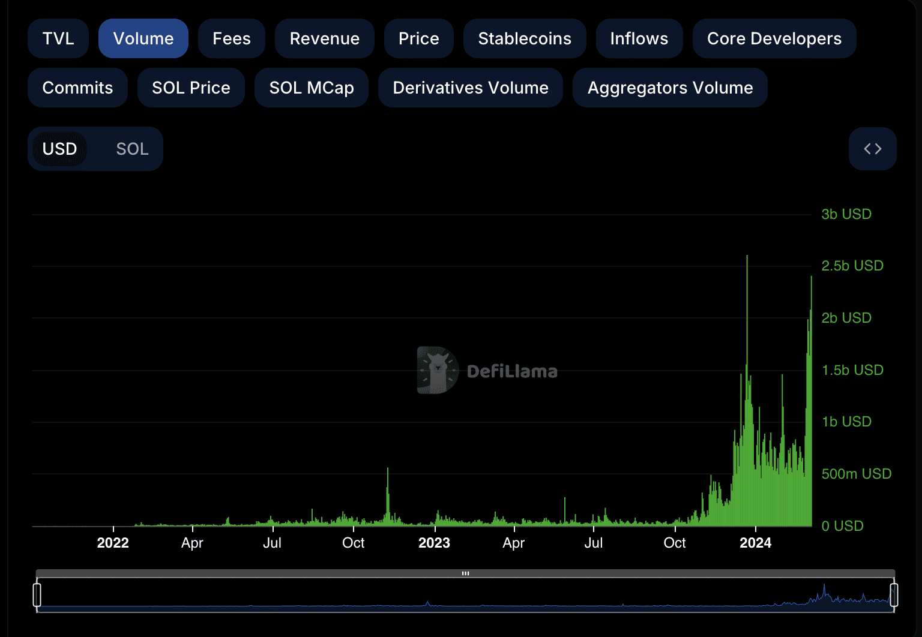View Core Developers statistics

click(x=774, y=38)
